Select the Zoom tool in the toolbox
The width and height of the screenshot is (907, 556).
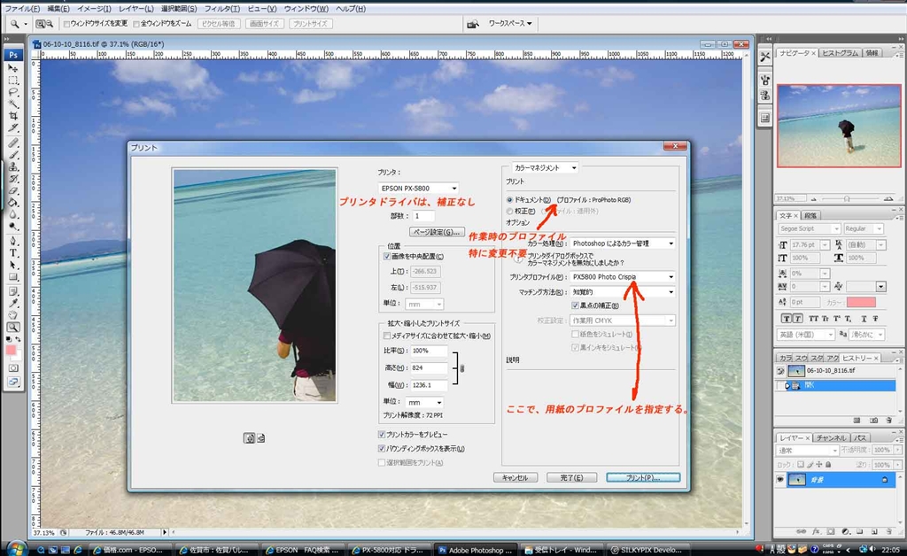pos(13,327)
